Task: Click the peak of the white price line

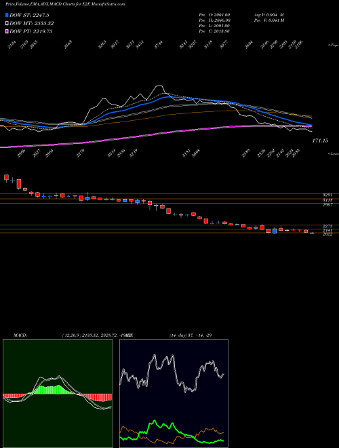Action: (x=159, y=86)
